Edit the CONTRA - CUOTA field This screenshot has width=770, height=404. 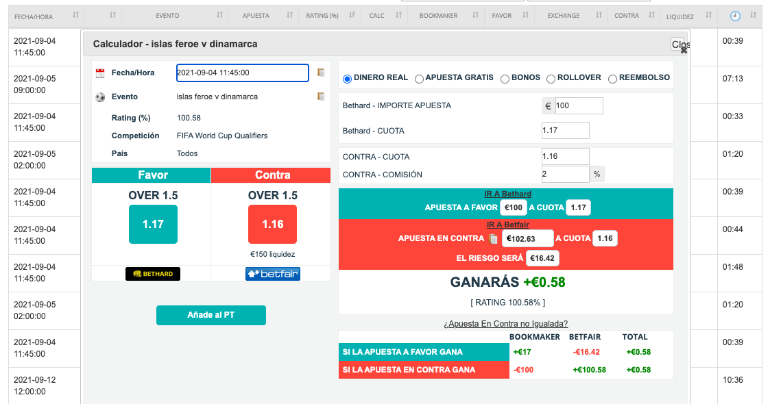(x=565, y=156)
